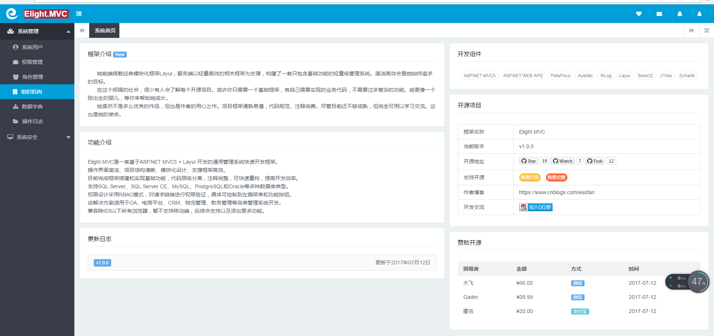Click the 加入QQ群 button

pos(536,207)
